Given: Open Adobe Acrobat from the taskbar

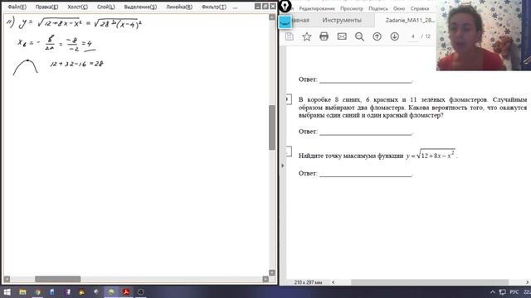Looking at the screenshot, I should (126, 292).
